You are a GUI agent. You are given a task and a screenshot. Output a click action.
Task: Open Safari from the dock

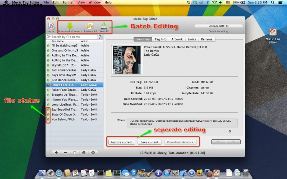click(x=59, y=173)
